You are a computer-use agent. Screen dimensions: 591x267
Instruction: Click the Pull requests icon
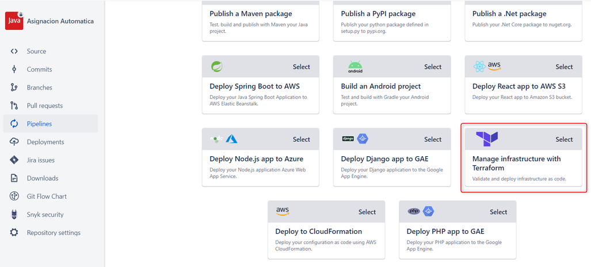(x=14, y=106)
